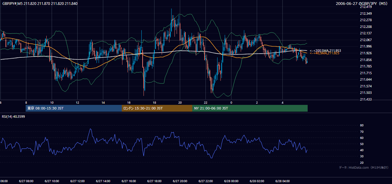Click RSI scale value 30
392x184 pixels.
362,156
